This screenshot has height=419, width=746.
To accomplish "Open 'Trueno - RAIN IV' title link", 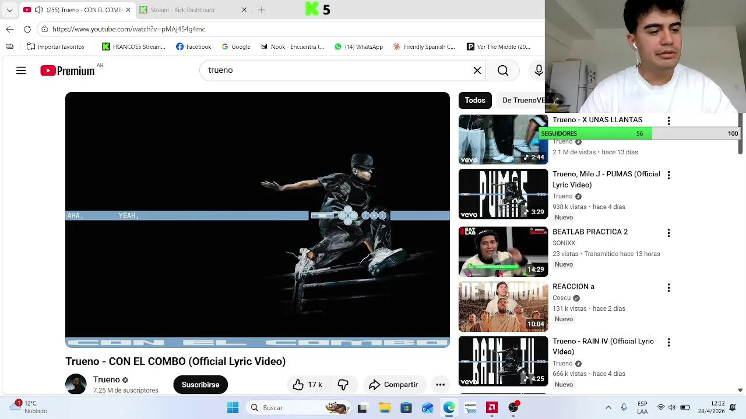I will [603, 346].
